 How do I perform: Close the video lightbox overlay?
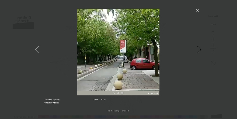tap(198, 10)
